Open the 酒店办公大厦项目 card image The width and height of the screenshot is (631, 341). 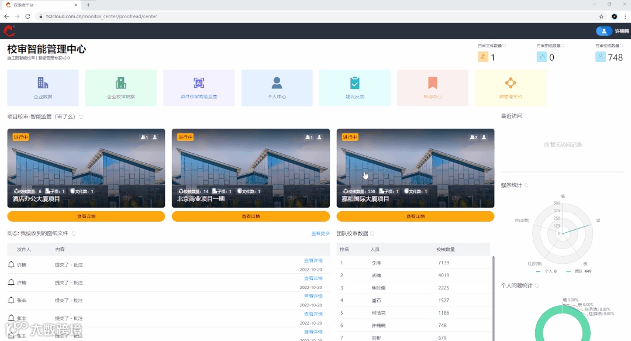pos(86,168)
